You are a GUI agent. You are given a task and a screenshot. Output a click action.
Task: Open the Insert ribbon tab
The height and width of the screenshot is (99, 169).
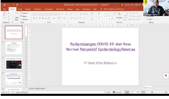coord(20,9)
